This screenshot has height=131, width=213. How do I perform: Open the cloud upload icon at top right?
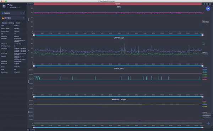coord(210,4)
